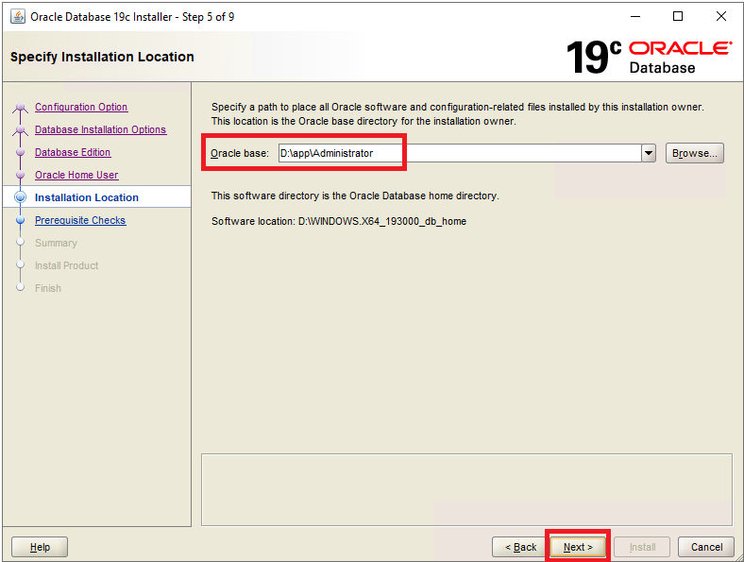Jump to Oracle Home User step
Image resolution: width=744 pixels, height=562 pixels.
click(x=76, y=175)
